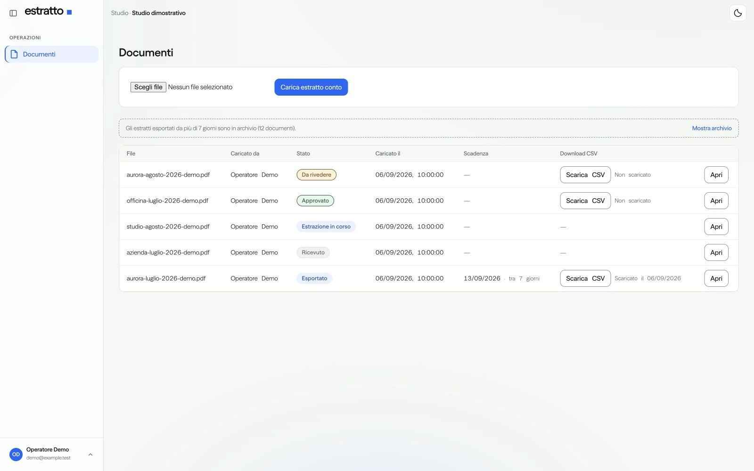Viewport: 754px width, 471px height.
Task: Open the Mostra archivio link
Action: tap(712, 128)
